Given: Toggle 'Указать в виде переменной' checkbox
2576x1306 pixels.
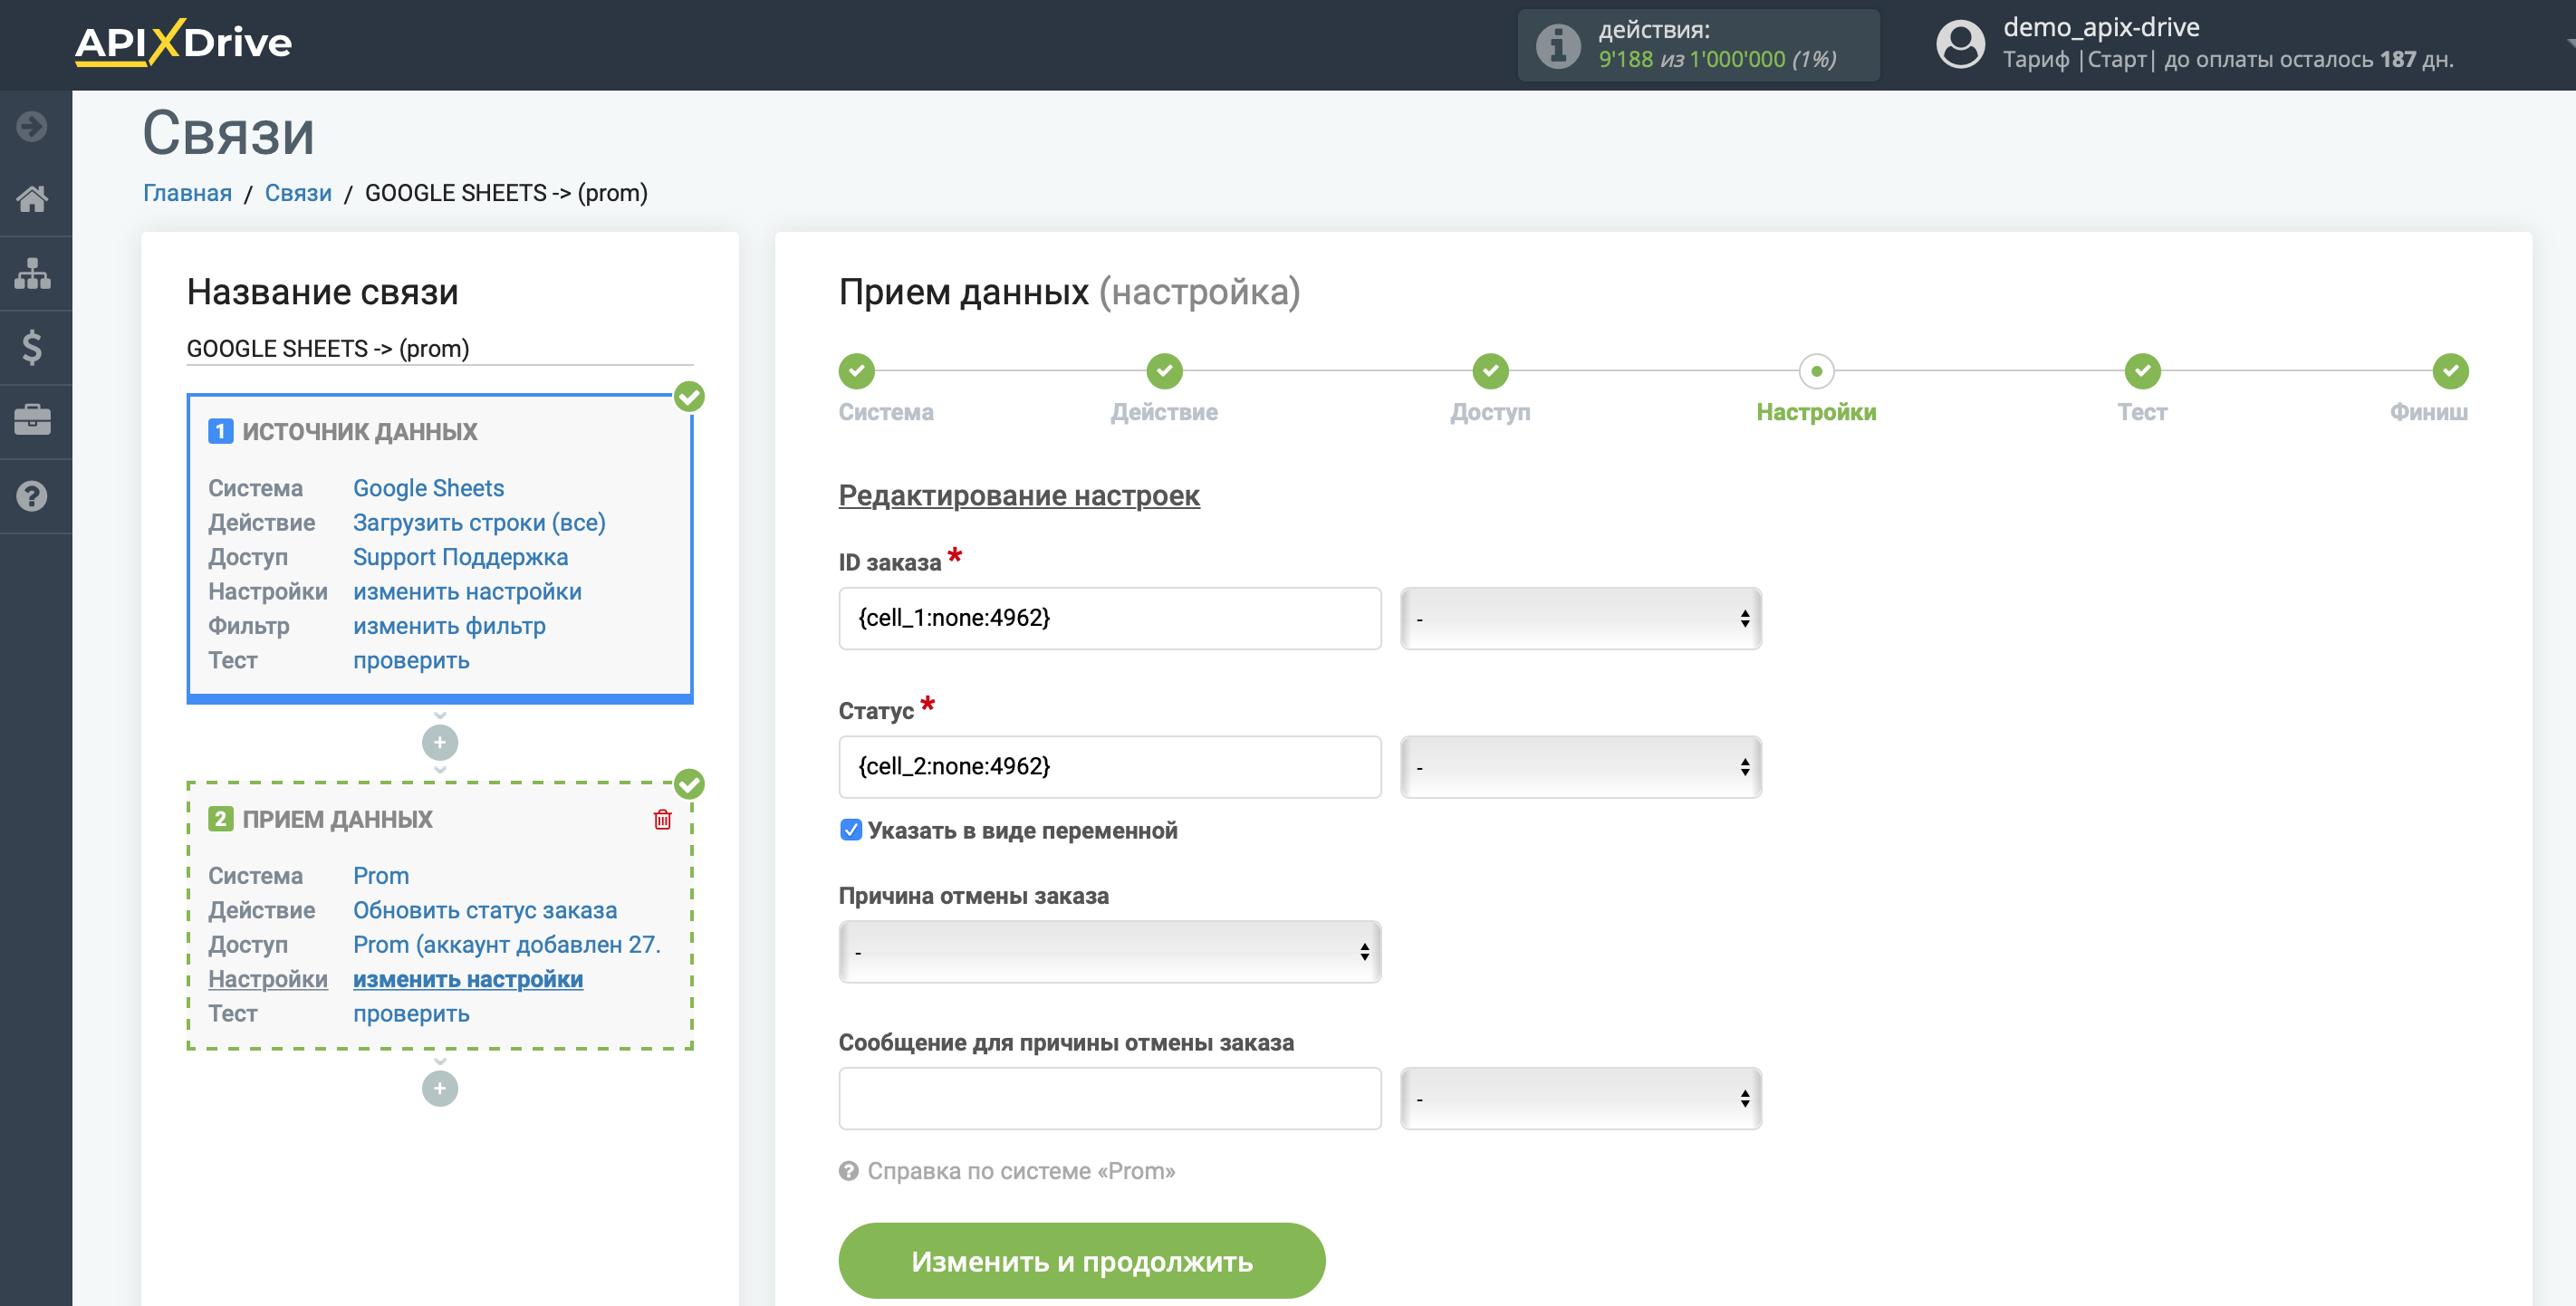Looking at the screenshot, I should [x=850, y=830].
